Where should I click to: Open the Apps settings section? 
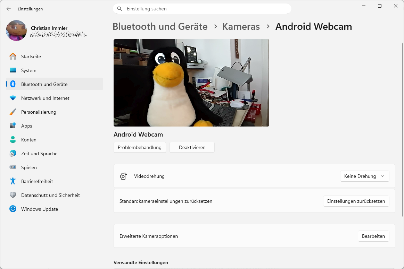tap(26, 126)
